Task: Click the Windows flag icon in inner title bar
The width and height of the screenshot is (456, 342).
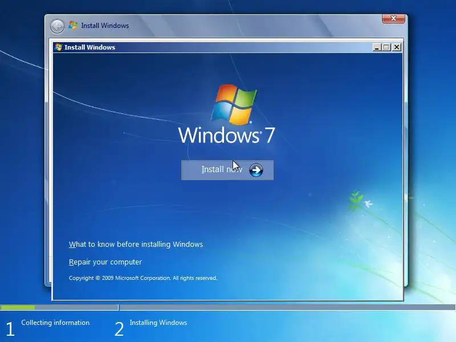Action: coord(58,47)
